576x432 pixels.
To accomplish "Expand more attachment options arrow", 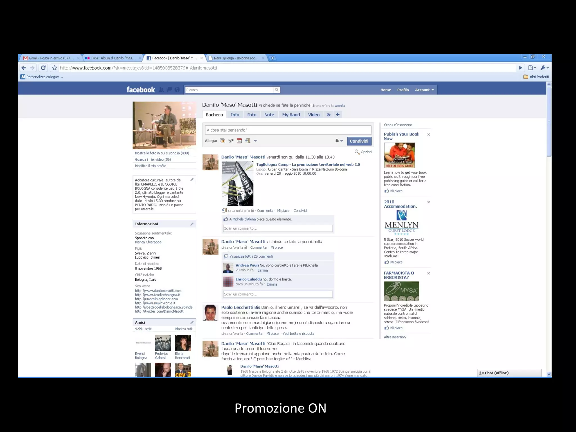I will click(x=255, y=141).
